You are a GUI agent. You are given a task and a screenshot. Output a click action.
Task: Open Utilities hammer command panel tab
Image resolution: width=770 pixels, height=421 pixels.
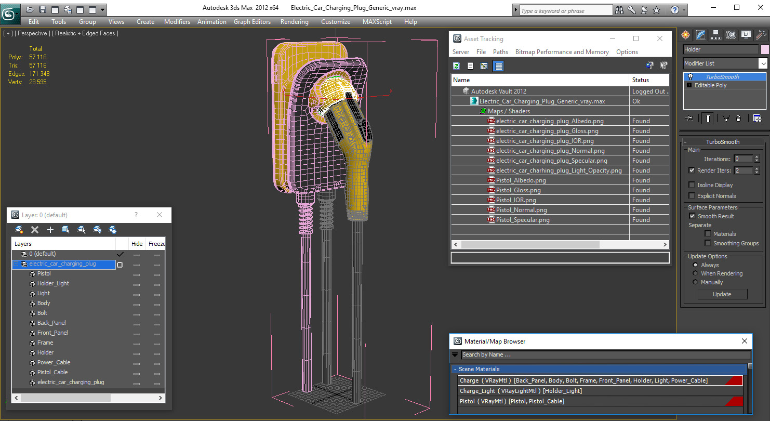tap(761, 35)
